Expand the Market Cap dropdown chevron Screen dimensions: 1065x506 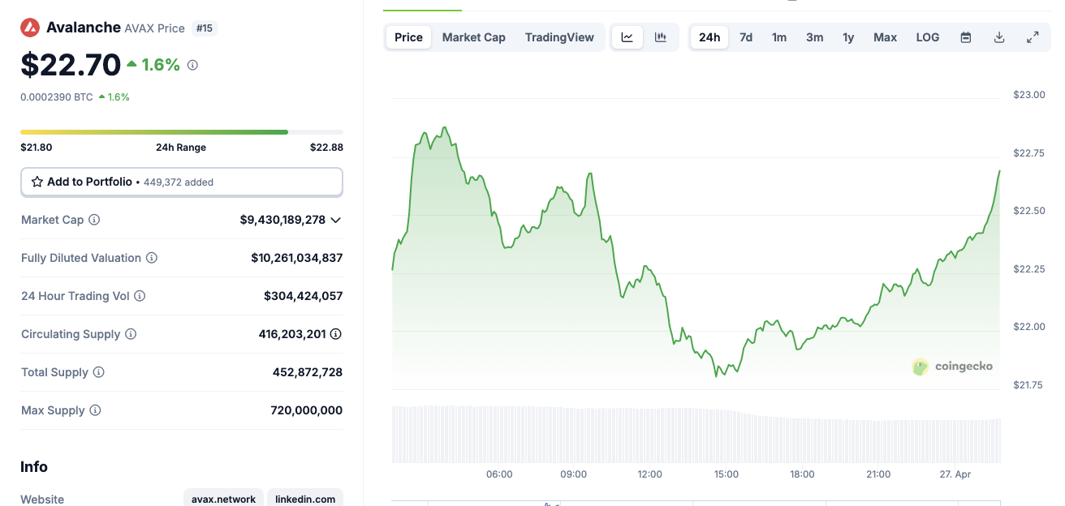[x=336, y=220]
